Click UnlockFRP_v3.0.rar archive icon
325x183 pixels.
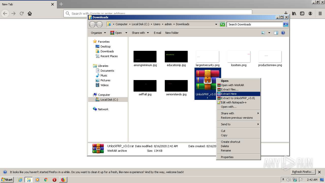click(207, 80)
